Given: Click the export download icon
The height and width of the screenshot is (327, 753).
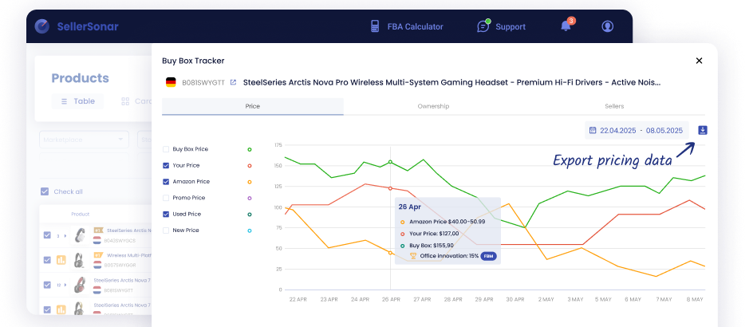Looking at the screenshot, I should (x=703, y=130).
